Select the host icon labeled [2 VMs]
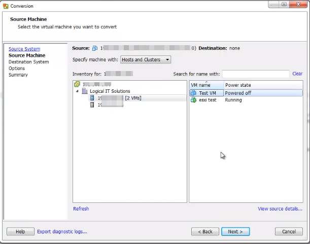 92,98
